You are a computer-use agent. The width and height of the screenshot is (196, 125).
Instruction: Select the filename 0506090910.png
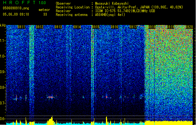(x=16, y=8)
